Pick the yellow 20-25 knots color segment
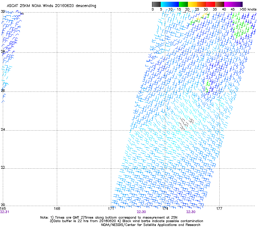 [x=192, y=4]
